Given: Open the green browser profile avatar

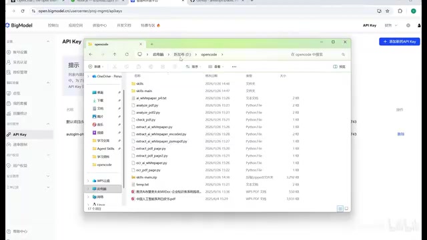Looking at the screenshot, I should coord(414,11).
